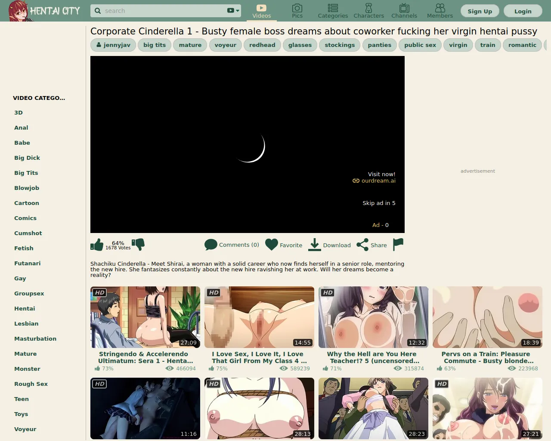Click into the search input field
Image resolution: width=551 pixels, height=441 pixels.
pyautogui.click(x=164, y=11)
